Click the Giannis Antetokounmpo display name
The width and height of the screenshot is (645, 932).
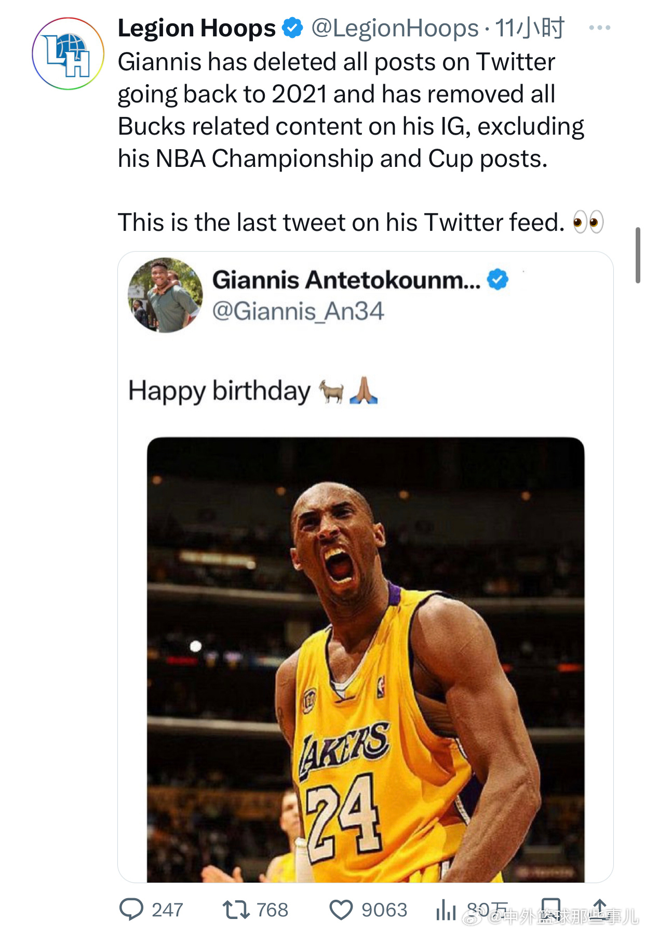(x=346, y=280)
